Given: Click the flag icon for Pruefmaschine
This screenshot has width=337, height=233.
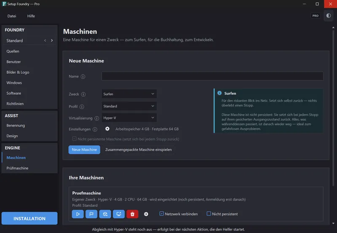Looking at the screenshot, I should pyautogui.click(x=91, y=214).
